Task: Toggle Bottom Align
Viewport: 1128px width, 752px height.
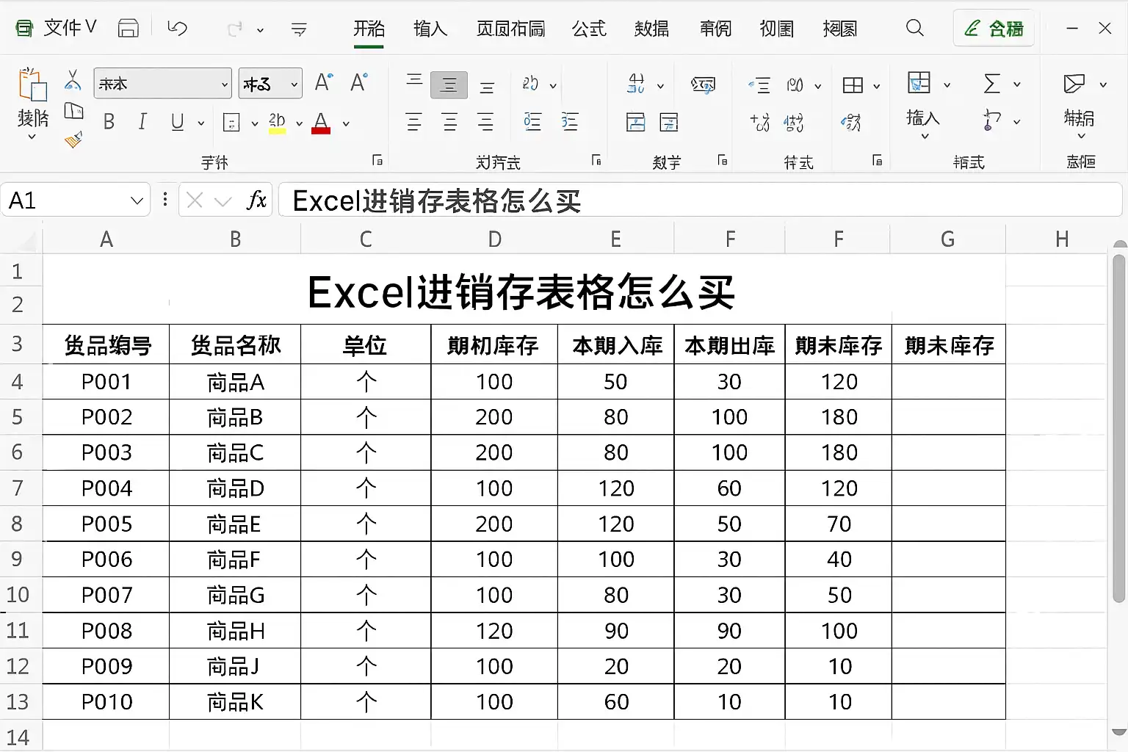Action: click(486, 87)
